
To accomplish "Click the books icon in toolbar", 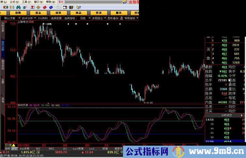I will pos(70,7).
